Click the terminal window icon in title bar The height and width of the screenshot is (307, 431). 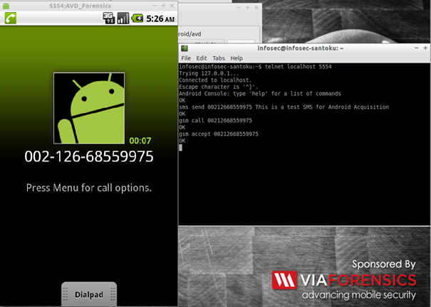(x=185, y=48)
